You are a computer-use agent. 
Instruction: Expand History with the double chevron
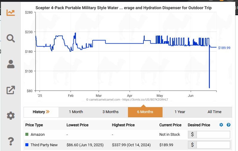(48, 112)
